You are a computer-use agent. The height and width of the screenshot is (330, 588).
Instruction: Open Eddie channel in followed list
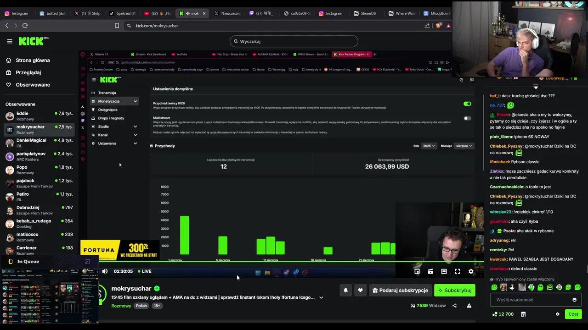39,116
